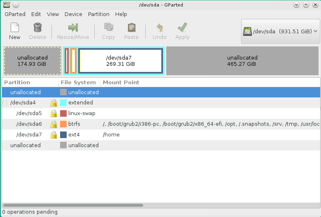This screenshot has width=321, height=217.
Task: Select the /dev/sda5 partition row
Action: [161, 113]
